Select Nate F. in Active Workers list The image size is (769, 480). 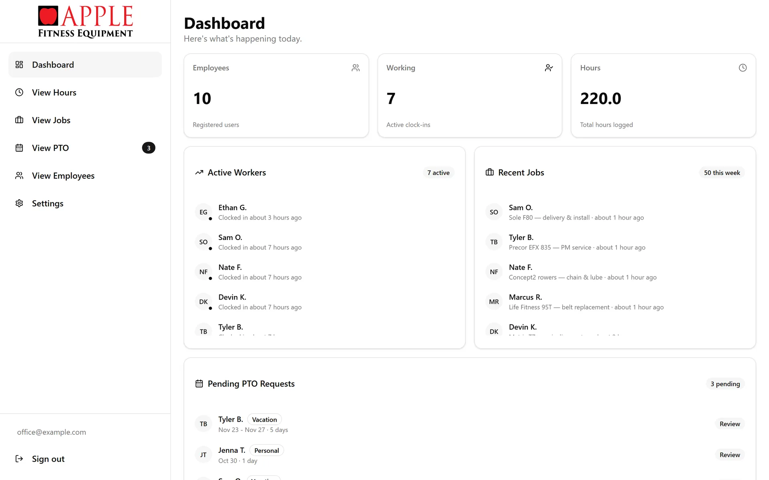tap(324, 272)
